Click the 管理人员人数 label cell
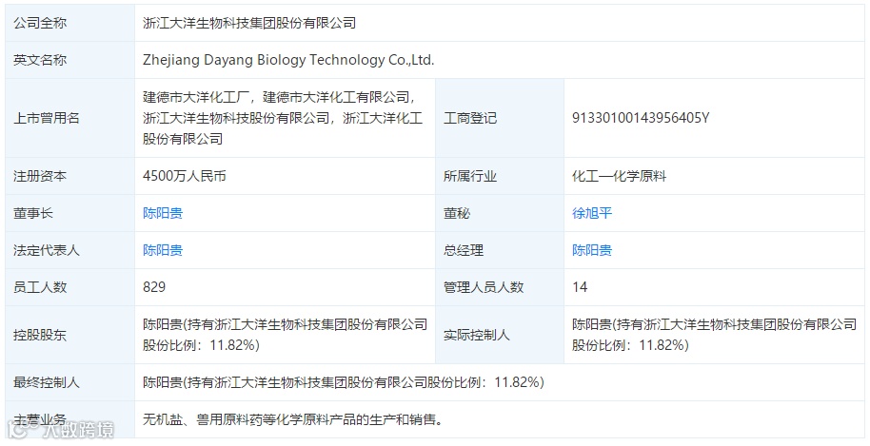The width and height of the screenshot is (870, 446). click(x=500, y=287)
